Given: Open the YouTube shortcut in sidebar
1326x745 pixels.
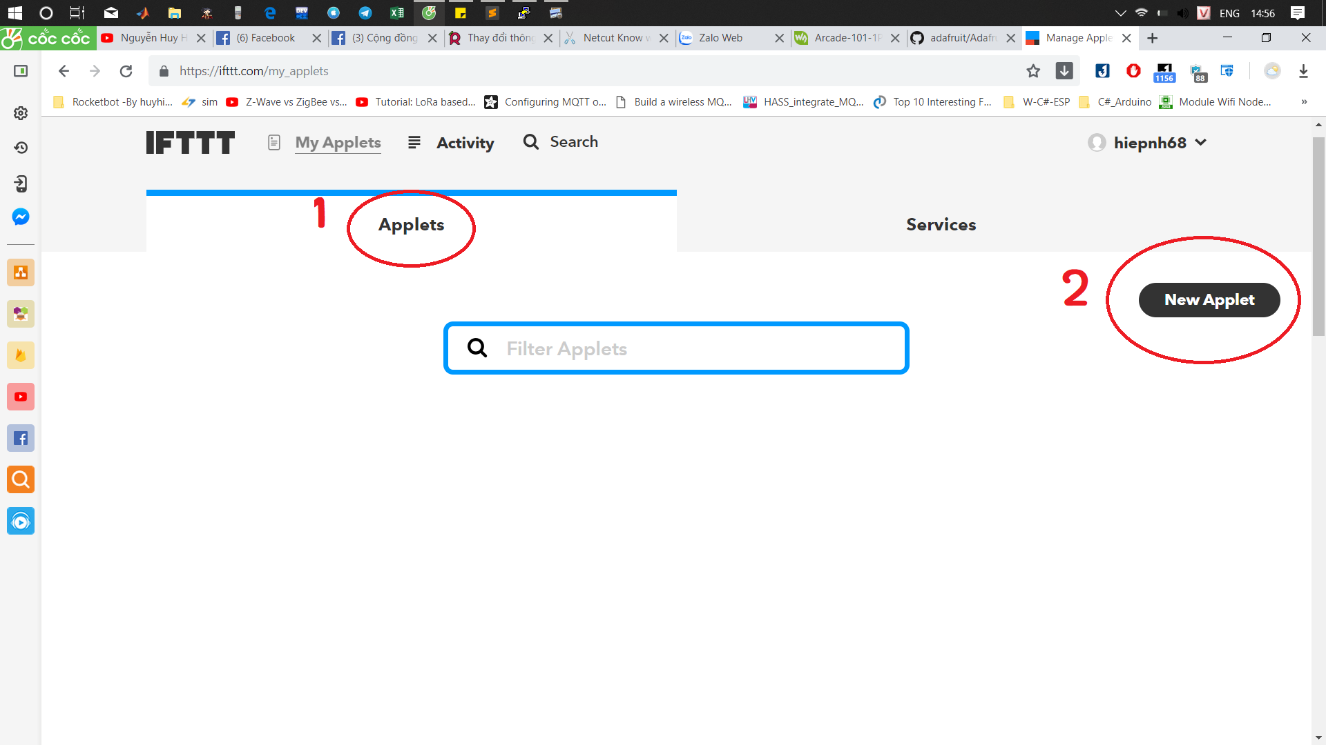Looking at the screenshot, I should click(21, 397).
